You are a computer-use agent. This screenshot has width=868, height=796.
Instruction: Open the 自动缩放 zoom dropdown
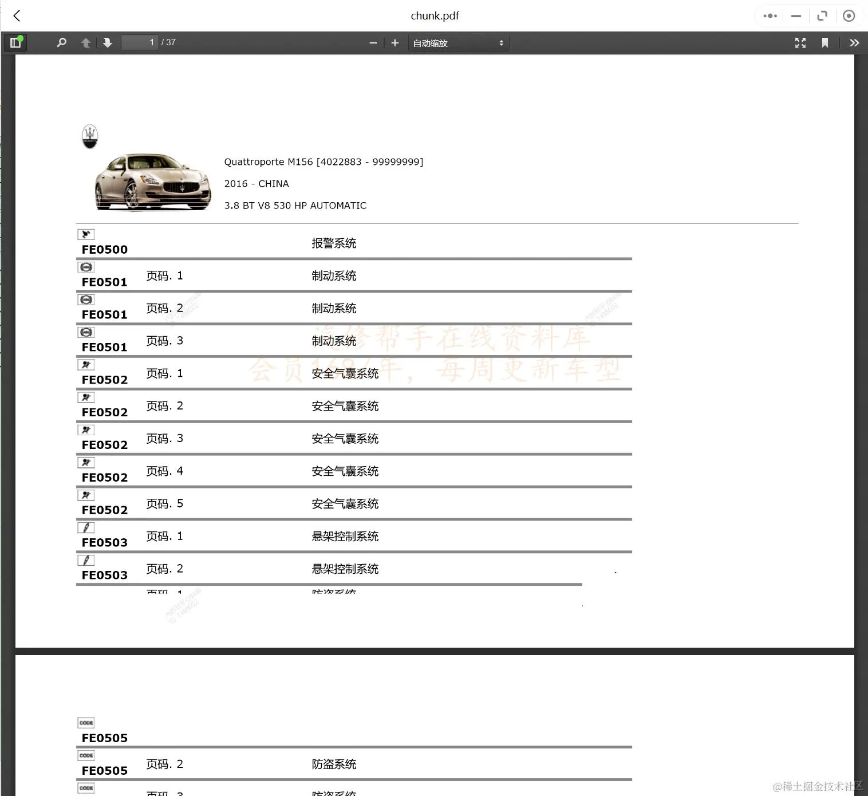pos(458,43)
